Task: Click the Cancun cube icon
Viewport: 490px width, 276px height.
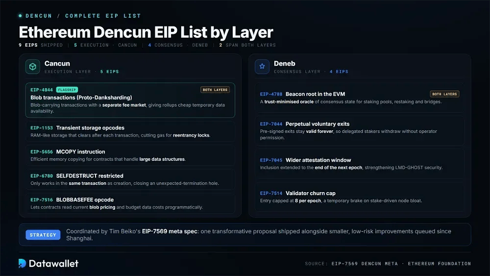Action: click(x=32, y=67)
